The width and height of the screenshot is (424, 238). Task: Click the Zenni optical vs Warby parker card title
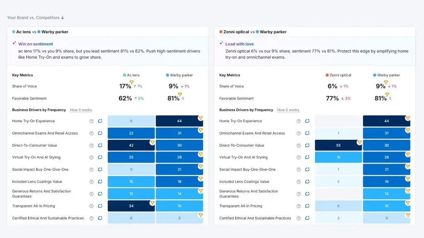coord(253,32)
